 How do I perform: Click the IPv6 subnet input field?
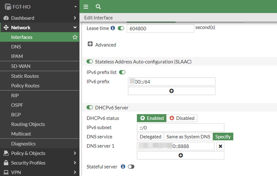pyautogui.click(x=180, y=127)
